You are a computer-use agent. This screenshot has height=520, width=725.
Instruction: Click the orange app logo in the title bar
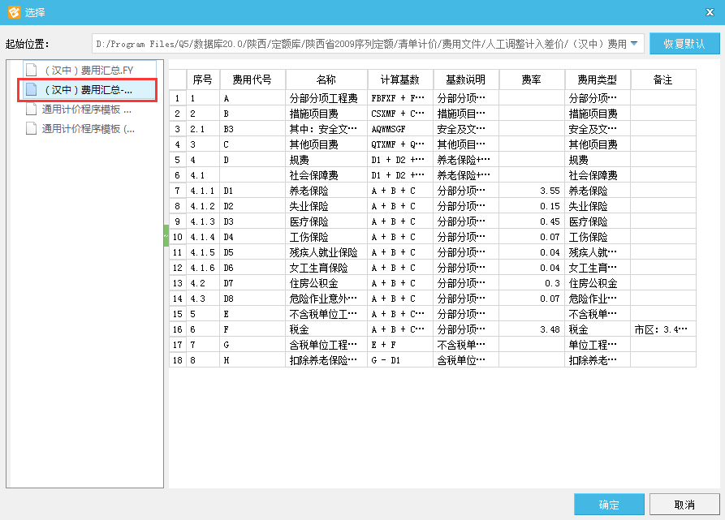click(x=13, y=12)
